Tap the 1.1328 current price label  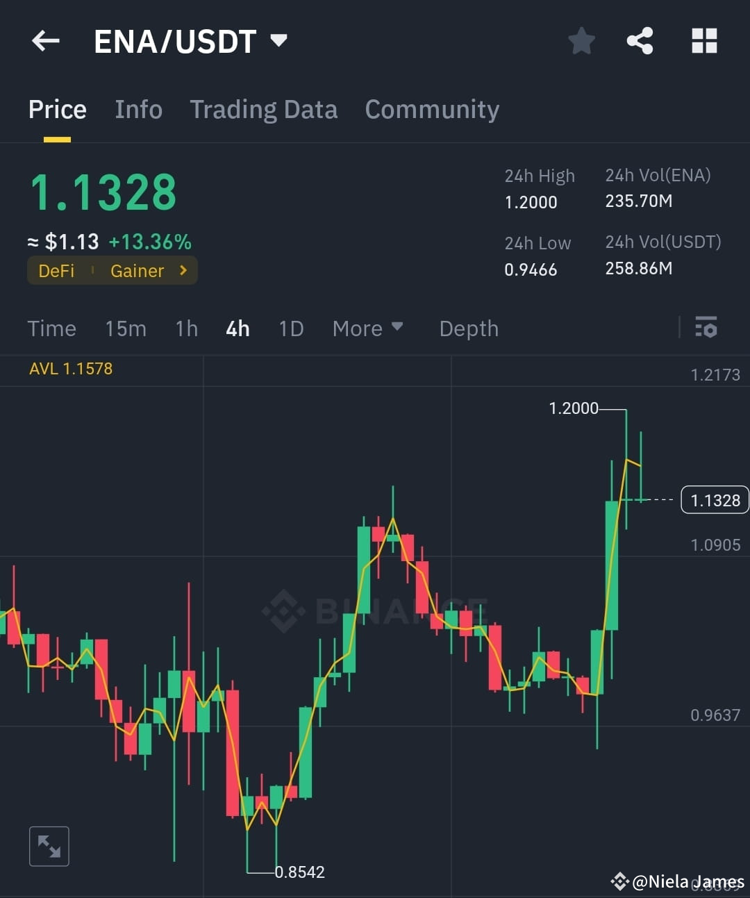714,499
